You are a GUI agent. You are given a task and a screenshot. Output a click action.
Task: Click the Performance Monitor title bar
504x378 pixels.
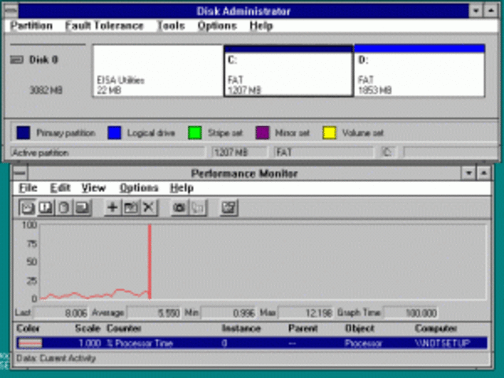click(244, 173)
